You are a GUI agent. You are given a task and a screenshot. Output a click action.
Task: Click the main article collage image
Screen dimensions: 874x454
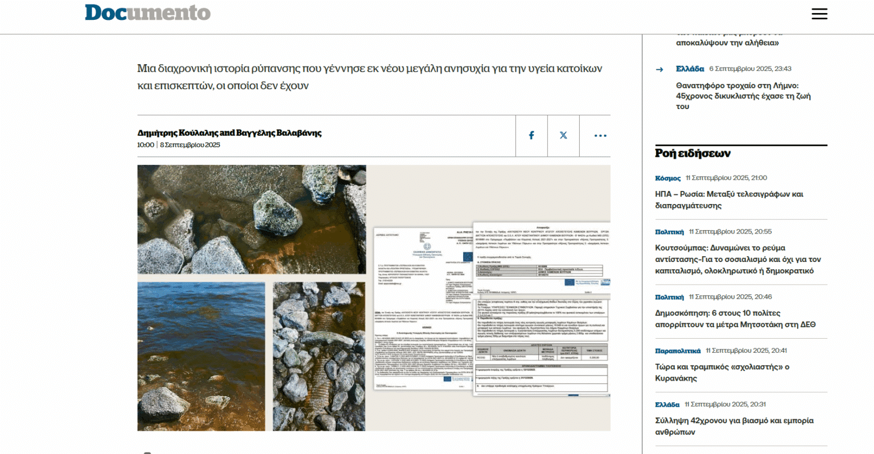click(373, 298)
